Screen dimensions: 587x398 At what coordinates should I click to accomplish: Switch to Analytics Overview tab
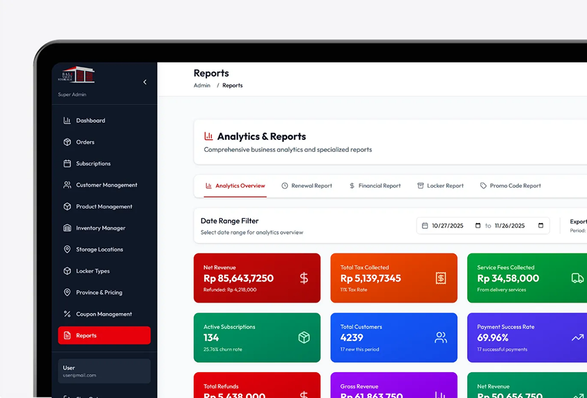click(235, 186)
